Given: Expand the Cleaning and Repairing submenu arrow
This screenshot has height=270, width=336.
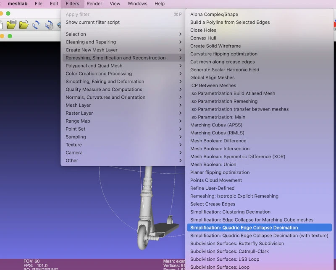Looking at the screenshot, I should pos(181,42).
